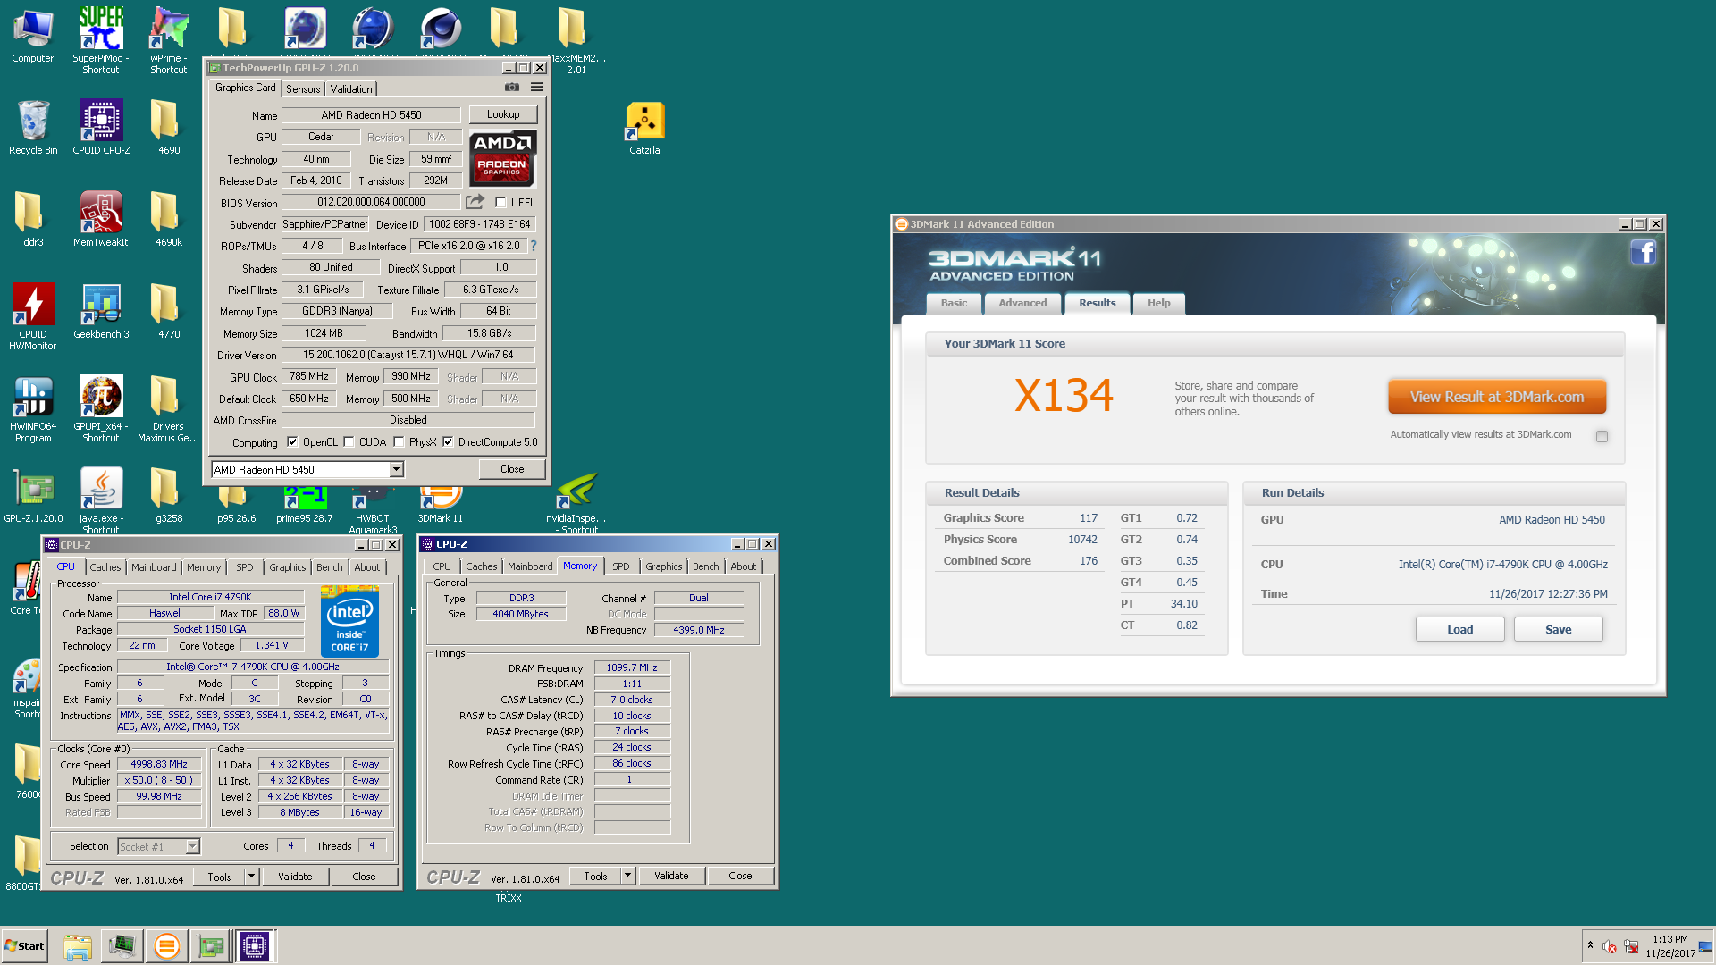Toggle the OpenCL checkbox
This screenshot has width=1716, height=965.
[x=292, y=441]
